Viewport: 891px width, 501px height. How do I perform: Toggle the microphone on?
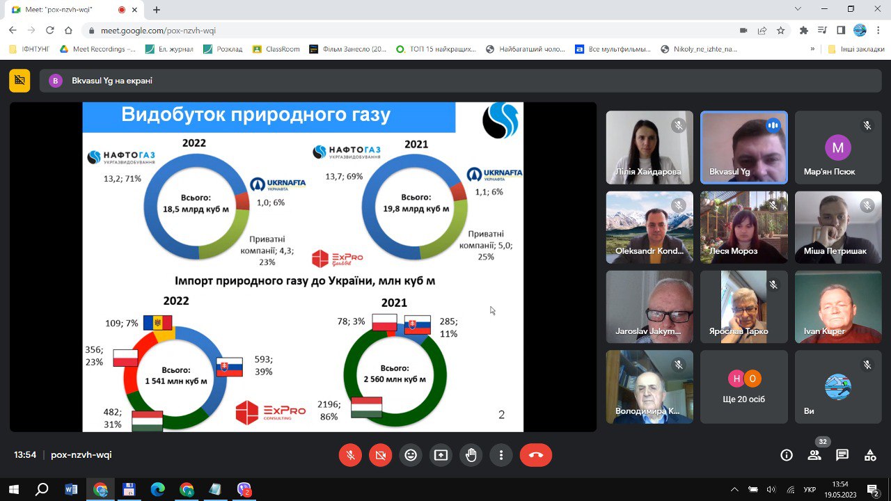(x=350, y=455)
